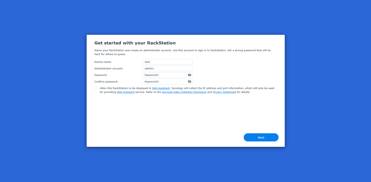Click into the Administrator account field
The height and width of the screenshot is (182, 371).
(167, 68)
